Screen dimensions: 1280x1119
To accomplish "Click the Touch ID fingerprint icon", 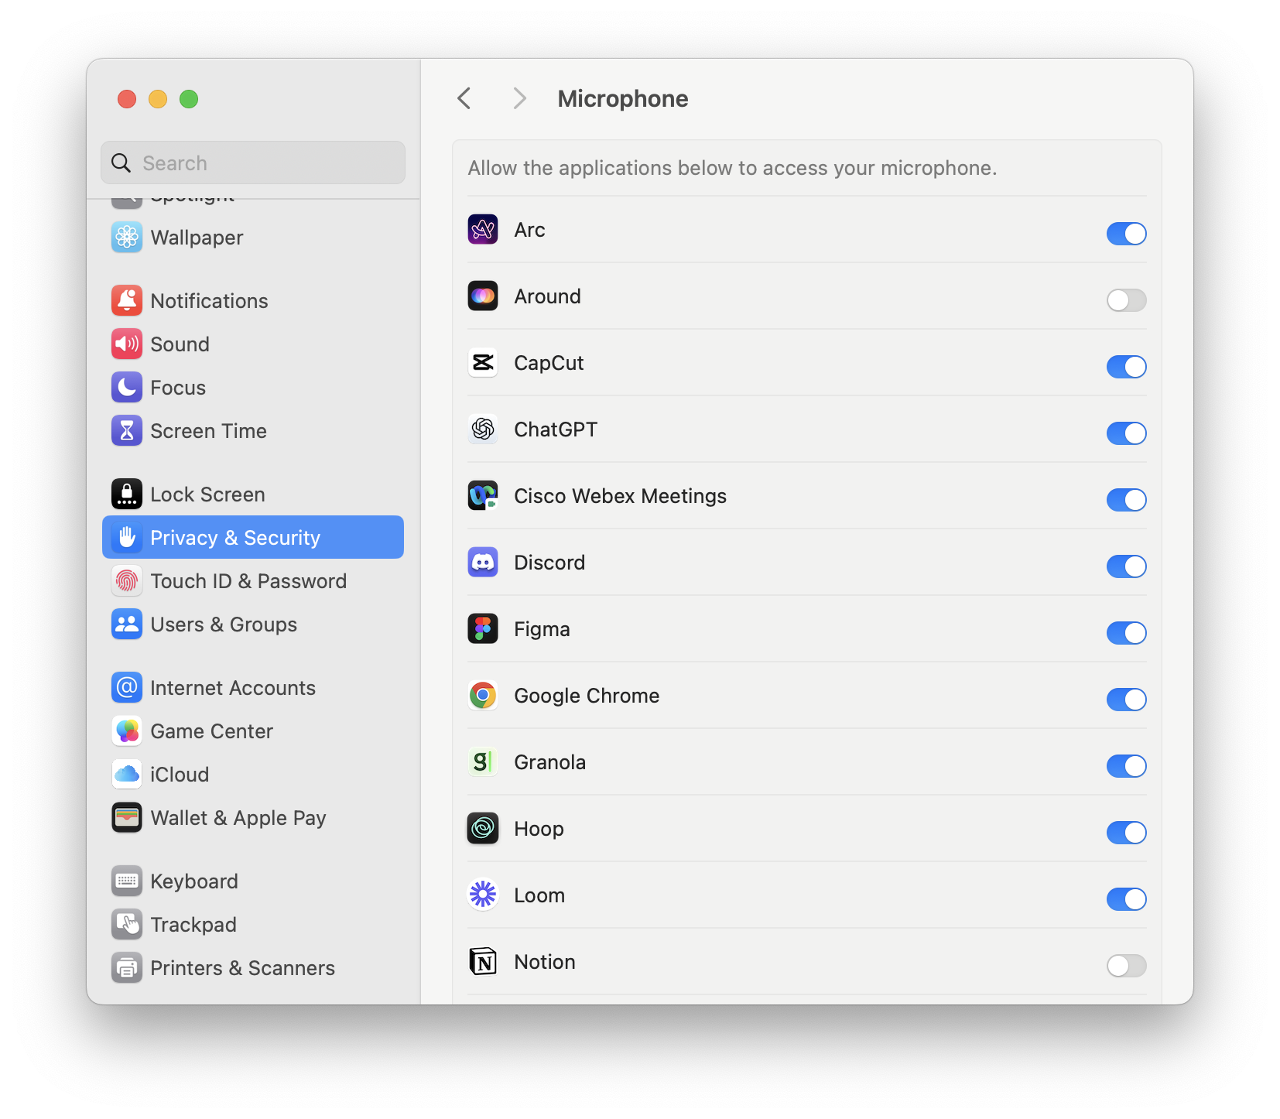I will point(127,581).
